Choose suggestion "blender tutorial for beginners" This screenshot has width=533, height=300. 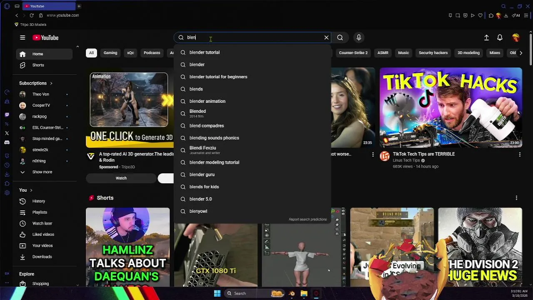252,77
